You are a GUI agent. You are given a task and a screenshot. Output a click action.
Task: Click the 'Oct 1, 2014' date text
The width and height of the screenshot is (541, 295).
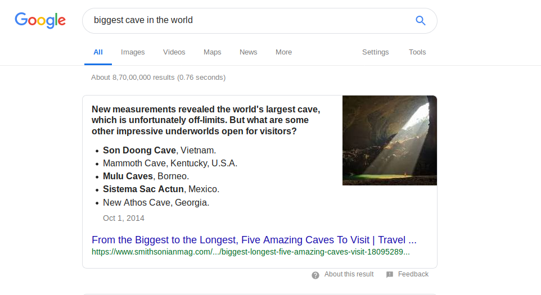(124, 218)
